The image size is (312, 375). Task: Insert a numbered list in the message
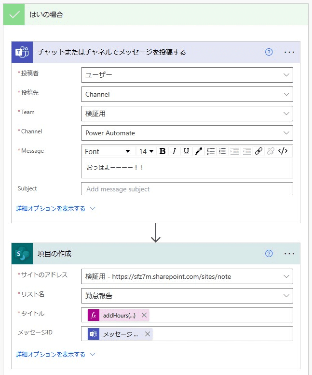click(222, 151)
